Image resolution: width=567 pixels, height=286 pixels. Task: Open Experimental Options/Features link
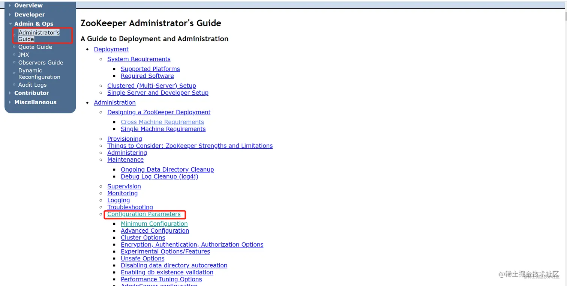pos(165,251)
